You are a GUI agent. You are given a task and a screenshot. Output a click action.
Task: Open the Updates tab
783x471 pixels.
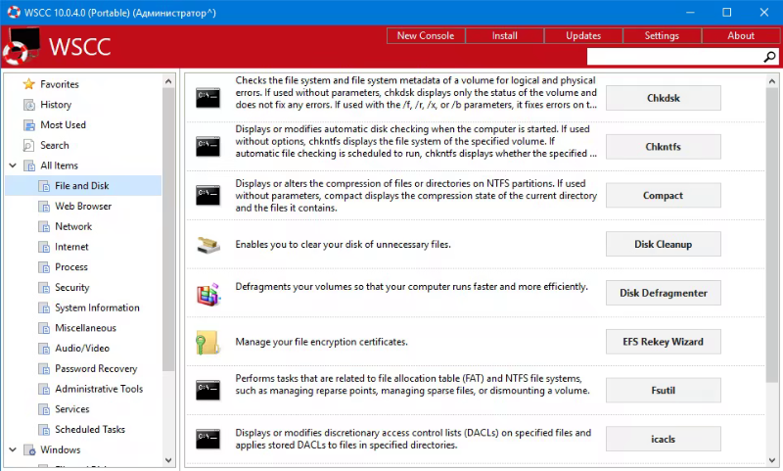[x=583, y=35]
